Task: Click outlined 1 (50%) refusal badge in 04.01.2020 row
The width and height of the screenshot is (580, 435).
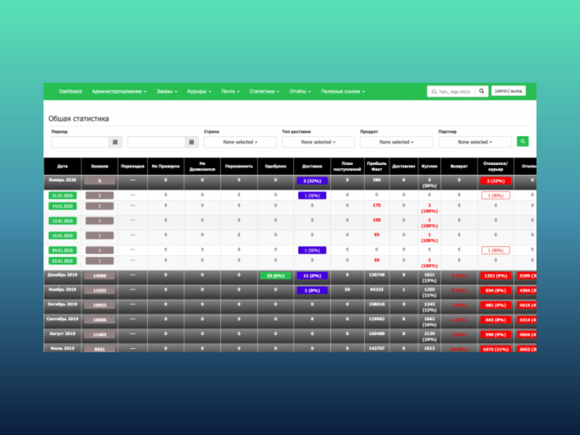Action: (496, 250)
